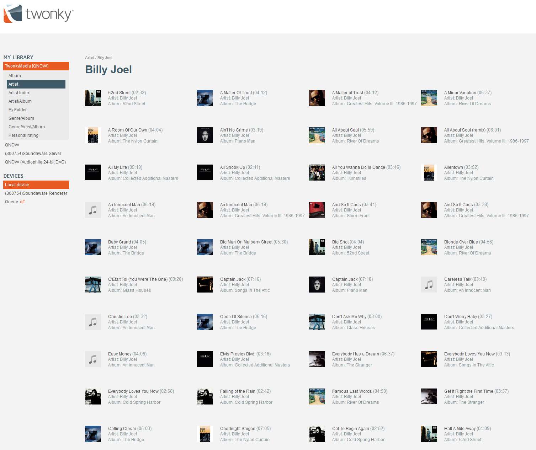The image size is (536, 450).
Task: Click the Falling of the Rain cover thumbnail
Action: (205, 397)
